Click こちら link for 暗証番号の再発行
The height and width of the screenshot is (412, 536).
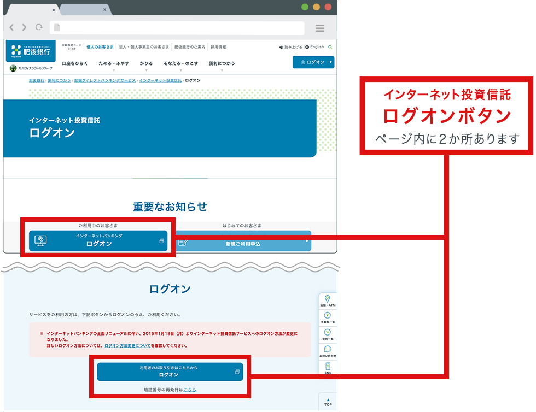pyautogui.click(x=190, y=390)
